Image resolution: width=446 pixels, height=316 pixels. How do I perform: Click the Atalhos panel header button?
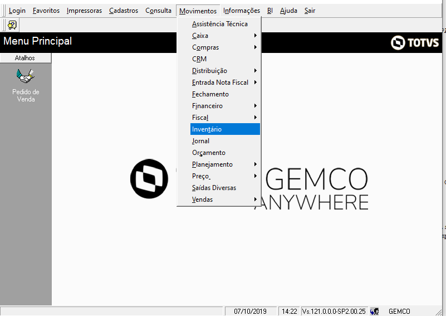[26, 58]
